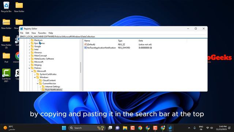Viewport: 234px width, 132px height.
Task: Select the New folder (3) desktop icon
Action: 6,43
